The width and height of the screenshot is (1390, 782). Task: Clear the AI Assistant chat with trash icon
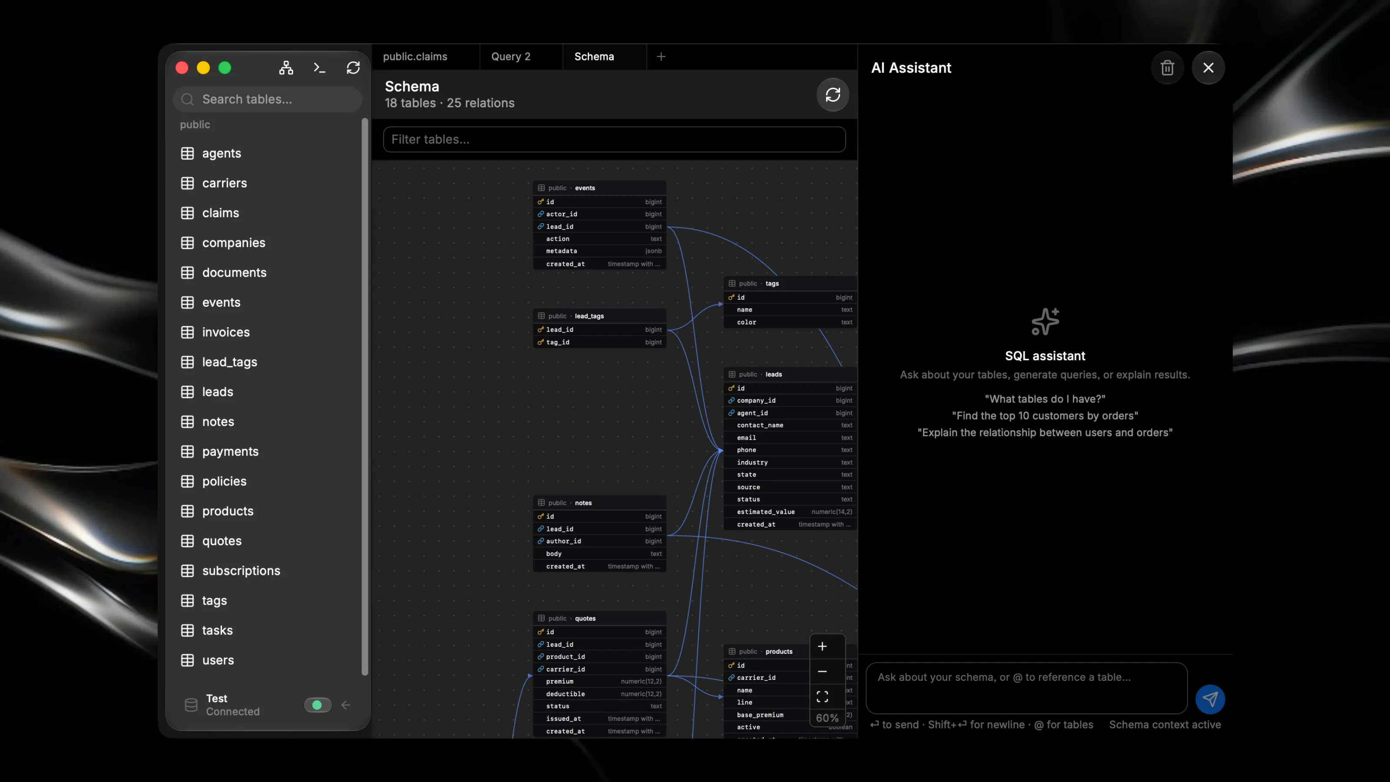1167,67
